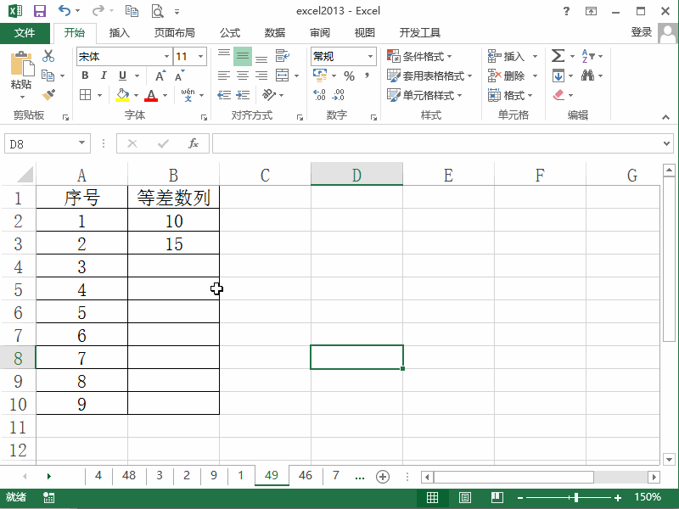Viewport: 679px width, 509px height.
Task: Switch to the 插入 ribbon tab
Action: pyautogui.click(x=119, y=32)
